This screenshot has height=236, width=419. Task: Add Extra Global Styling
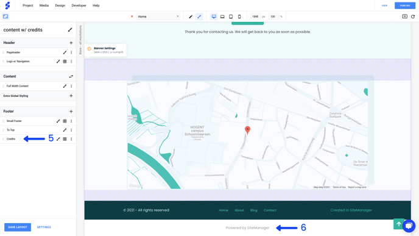(x=71, y=96)
